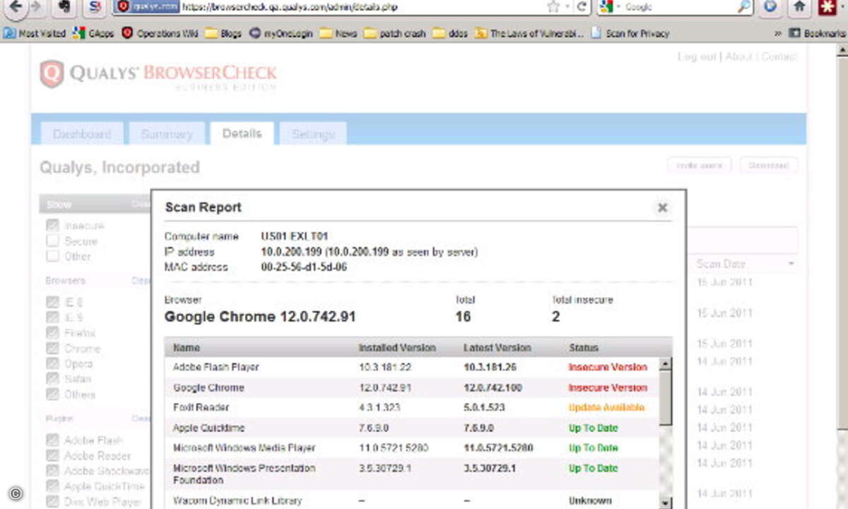Open the Contact link
Screen dimensions: 848x509
pyautogui.click(x=779, y=57)
